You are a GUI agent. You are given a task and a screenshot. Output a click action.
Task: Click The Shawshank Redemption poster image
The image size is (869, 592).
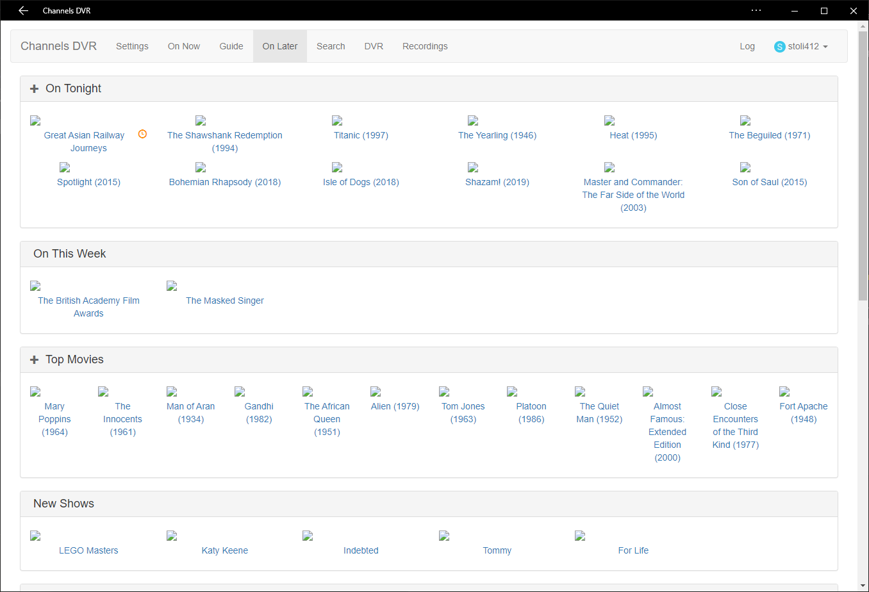pyautogui.click(x=201, y=120)
